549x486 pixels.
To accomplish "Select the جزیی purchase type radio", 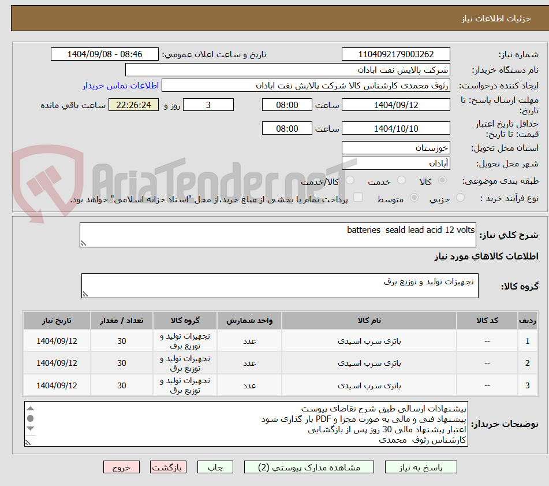I will [460, 198].
